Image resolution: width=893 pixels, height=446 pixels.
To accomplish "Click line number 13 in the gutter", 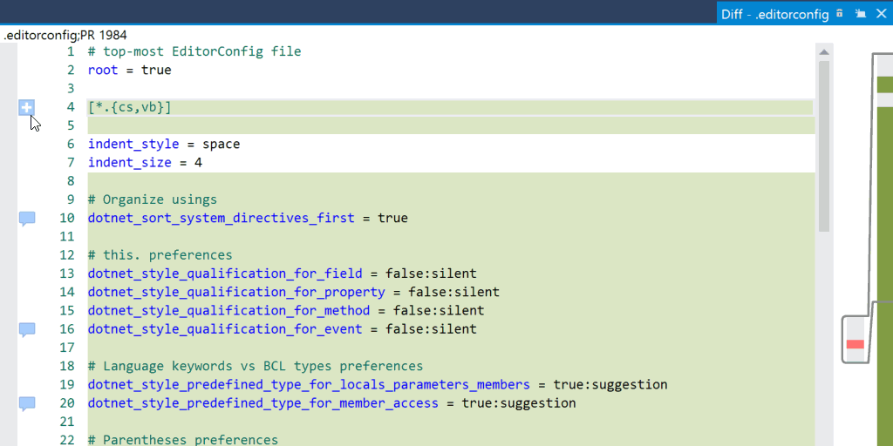I will click(67, 274).
